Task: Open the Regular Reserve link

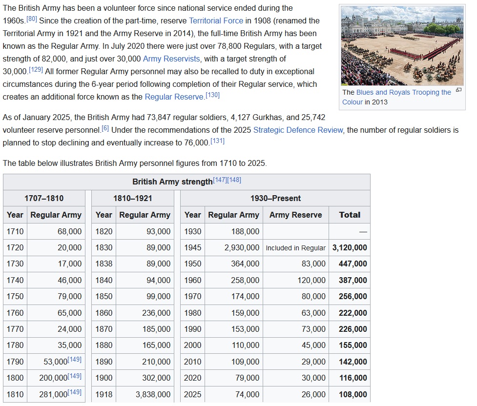Action: (x=174, y=97)
